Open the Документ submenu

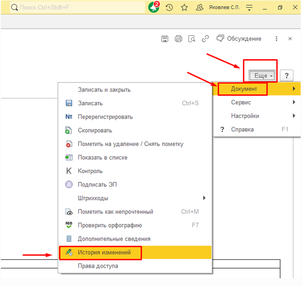[x=256, y=89]
